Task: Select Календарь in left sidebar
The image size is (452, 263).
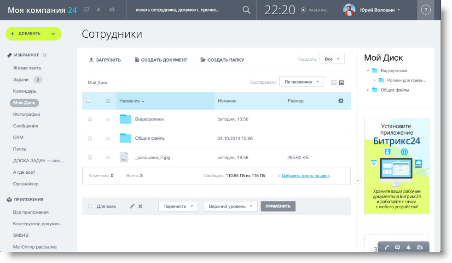Action: pyautogui.click(x=25, y=91)
